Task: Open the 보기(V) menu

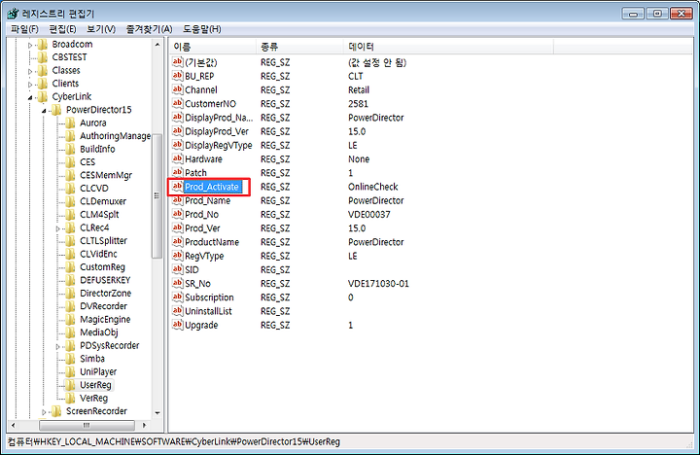Action: (x=101, y=29)
